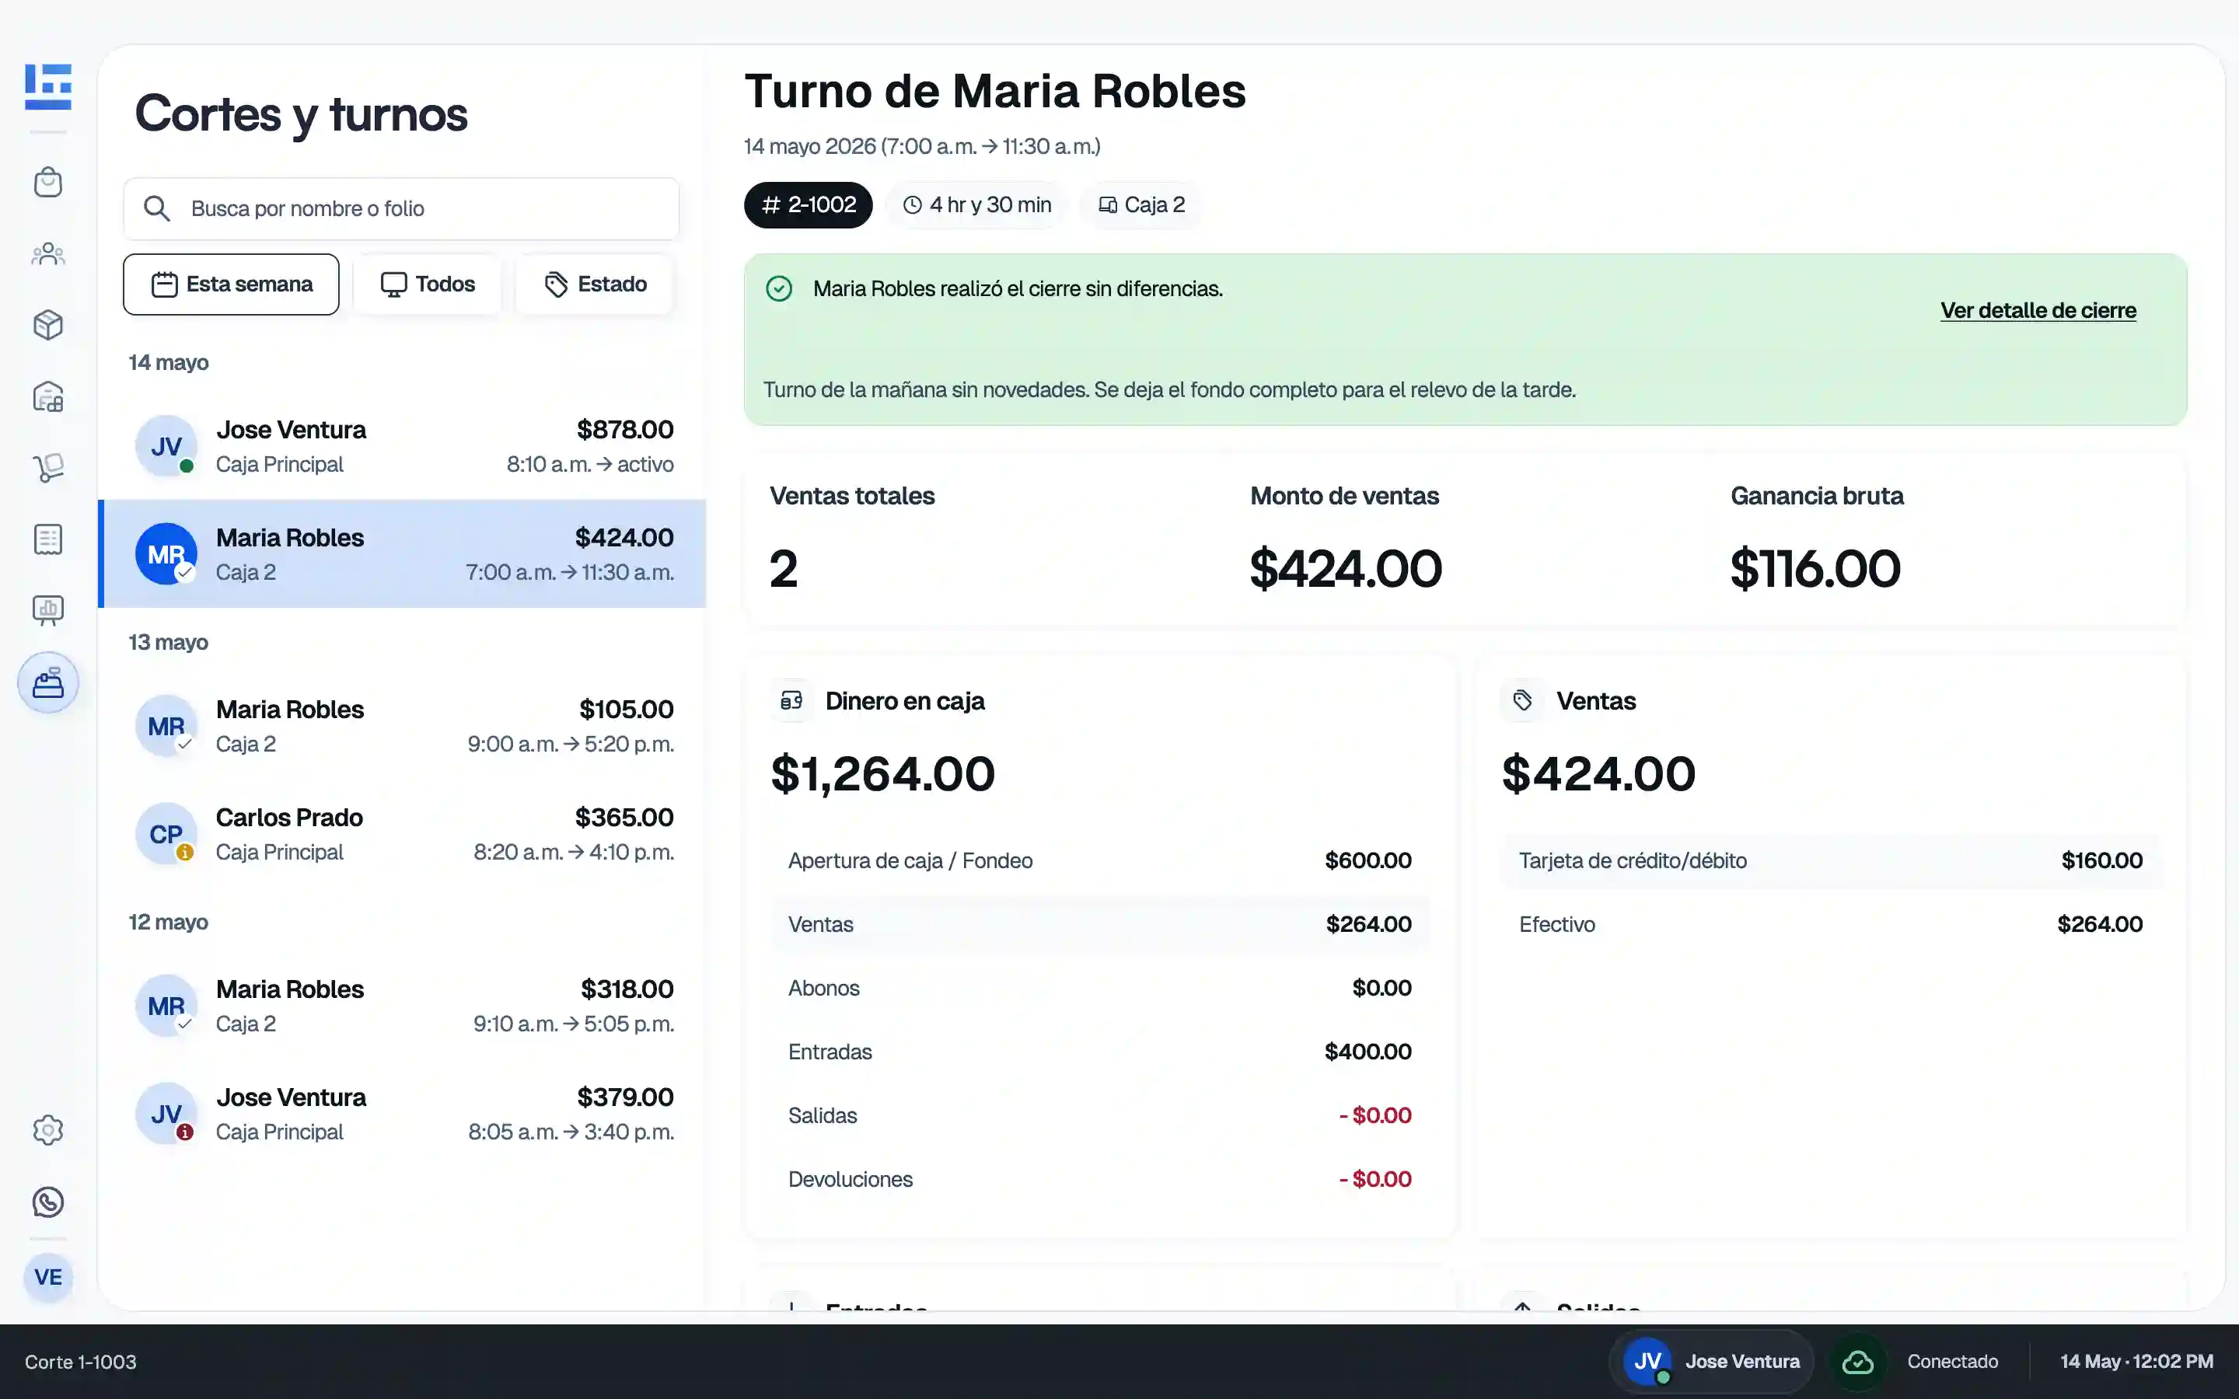Click the Jose Ventura user chip in status bar

[1712, 1362]
